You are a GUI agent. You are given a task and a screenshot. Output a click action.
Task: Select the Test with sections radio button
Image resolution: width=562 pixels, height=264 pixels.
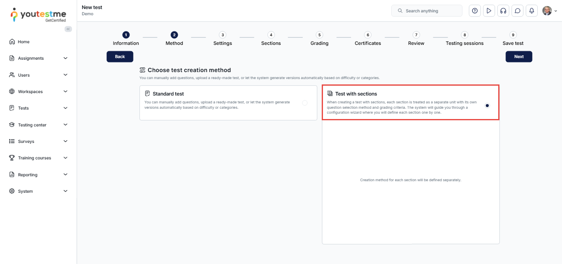[x=487, y=105]
